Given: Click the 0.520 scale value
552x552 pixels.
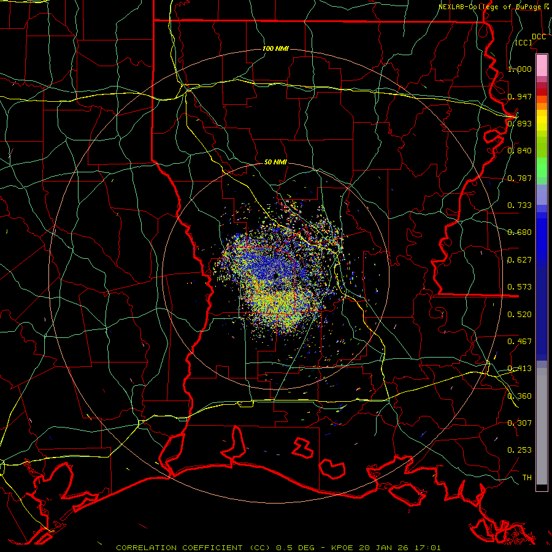Looking at the screenshot, I should coord(519,314).
